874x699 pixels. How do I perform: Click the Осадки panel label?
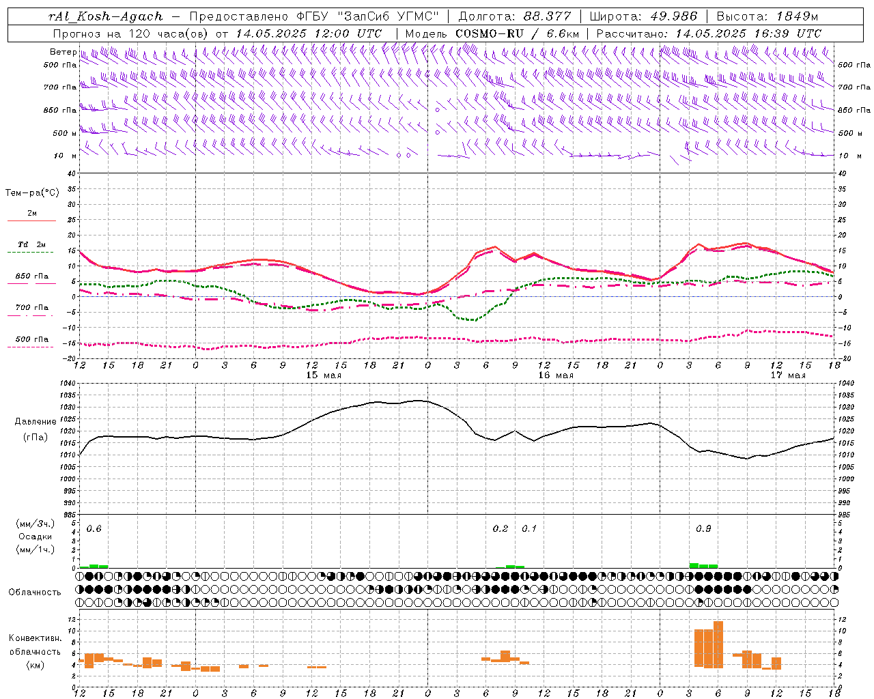point(36,537)
